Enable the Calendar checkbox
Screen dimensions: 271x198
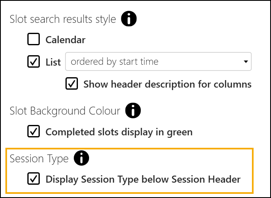click(34, 40)
